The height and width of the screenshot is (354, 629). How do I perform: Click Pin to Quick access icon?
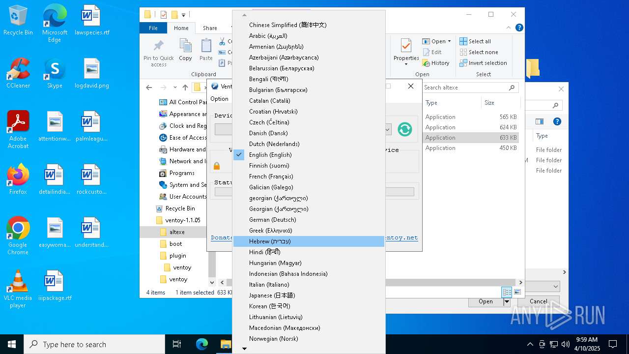(158, 53)
